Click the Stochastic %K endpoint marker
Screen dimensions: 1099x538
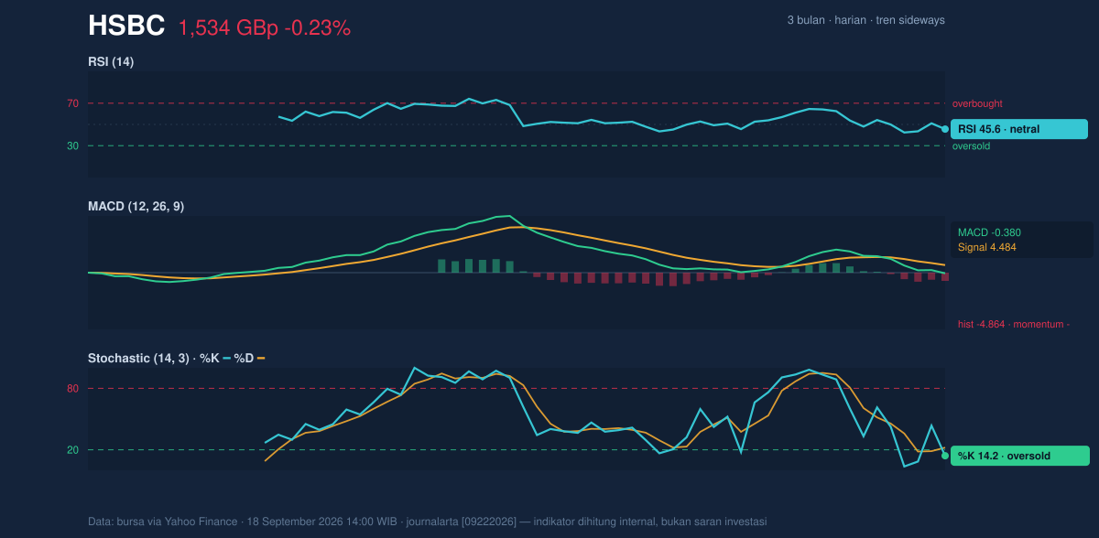pos(945,456)
